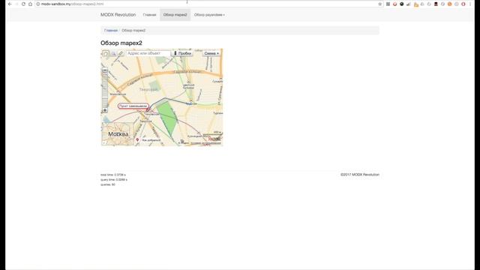The width and height of the screenshot is (480, 270).
Task: Zoom out the map with minus button
Action: coord(105,70)
